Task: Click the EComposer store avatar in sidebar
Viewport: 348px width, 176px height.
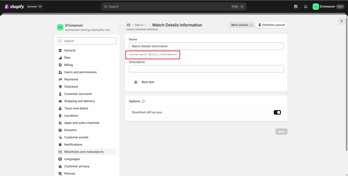Action: pyautogui.click(x=60, y=27)
